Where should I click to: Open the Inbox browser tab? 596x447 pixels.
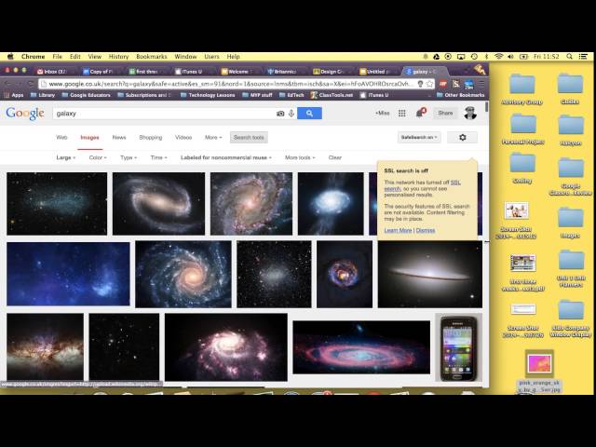click(53, 71)
